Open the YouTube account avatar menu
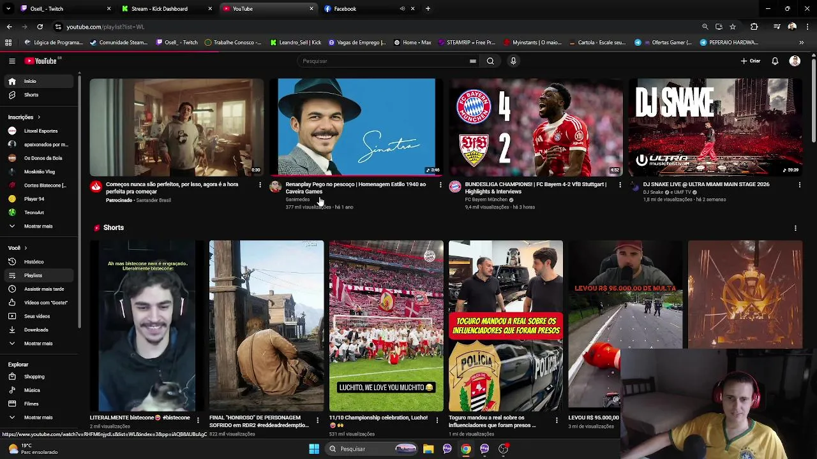 pos(795,61)
